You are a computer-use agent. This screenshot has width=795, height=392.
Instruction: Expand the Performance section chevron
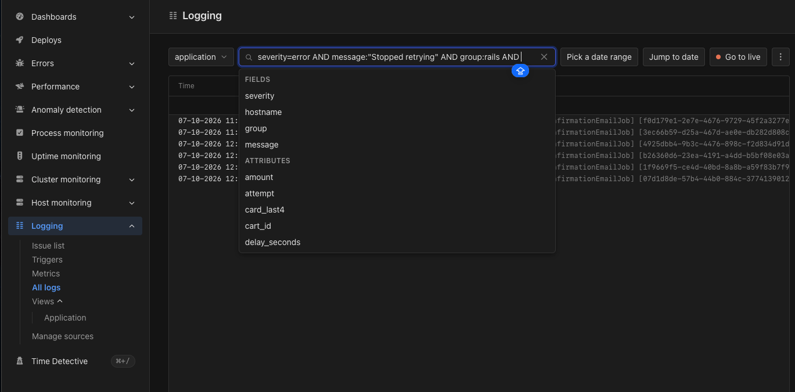(132, 87)
